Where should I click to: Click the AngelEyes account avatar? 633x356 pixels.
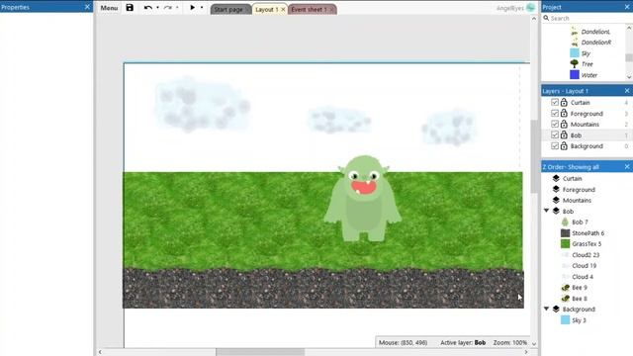530,7
